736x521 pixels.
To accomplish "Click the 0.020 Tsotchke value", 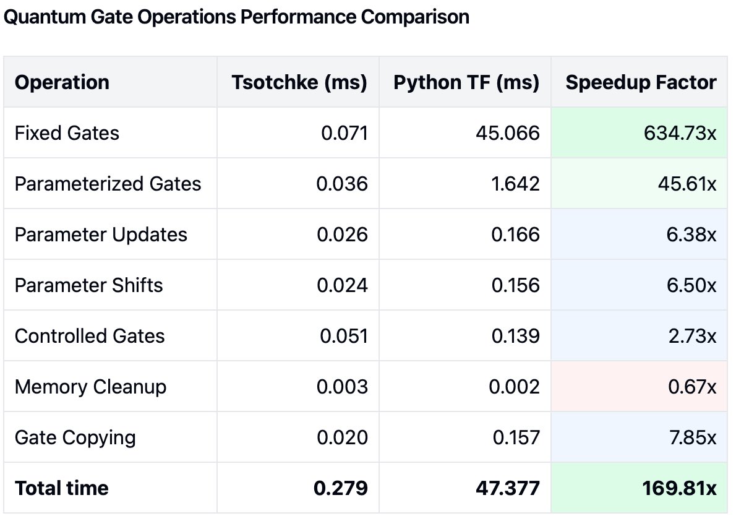I will point(342,437).
